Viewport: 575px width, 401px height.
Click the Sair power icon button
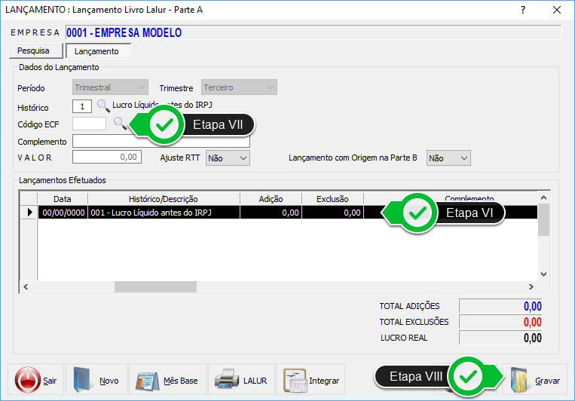tap(36, 380)
